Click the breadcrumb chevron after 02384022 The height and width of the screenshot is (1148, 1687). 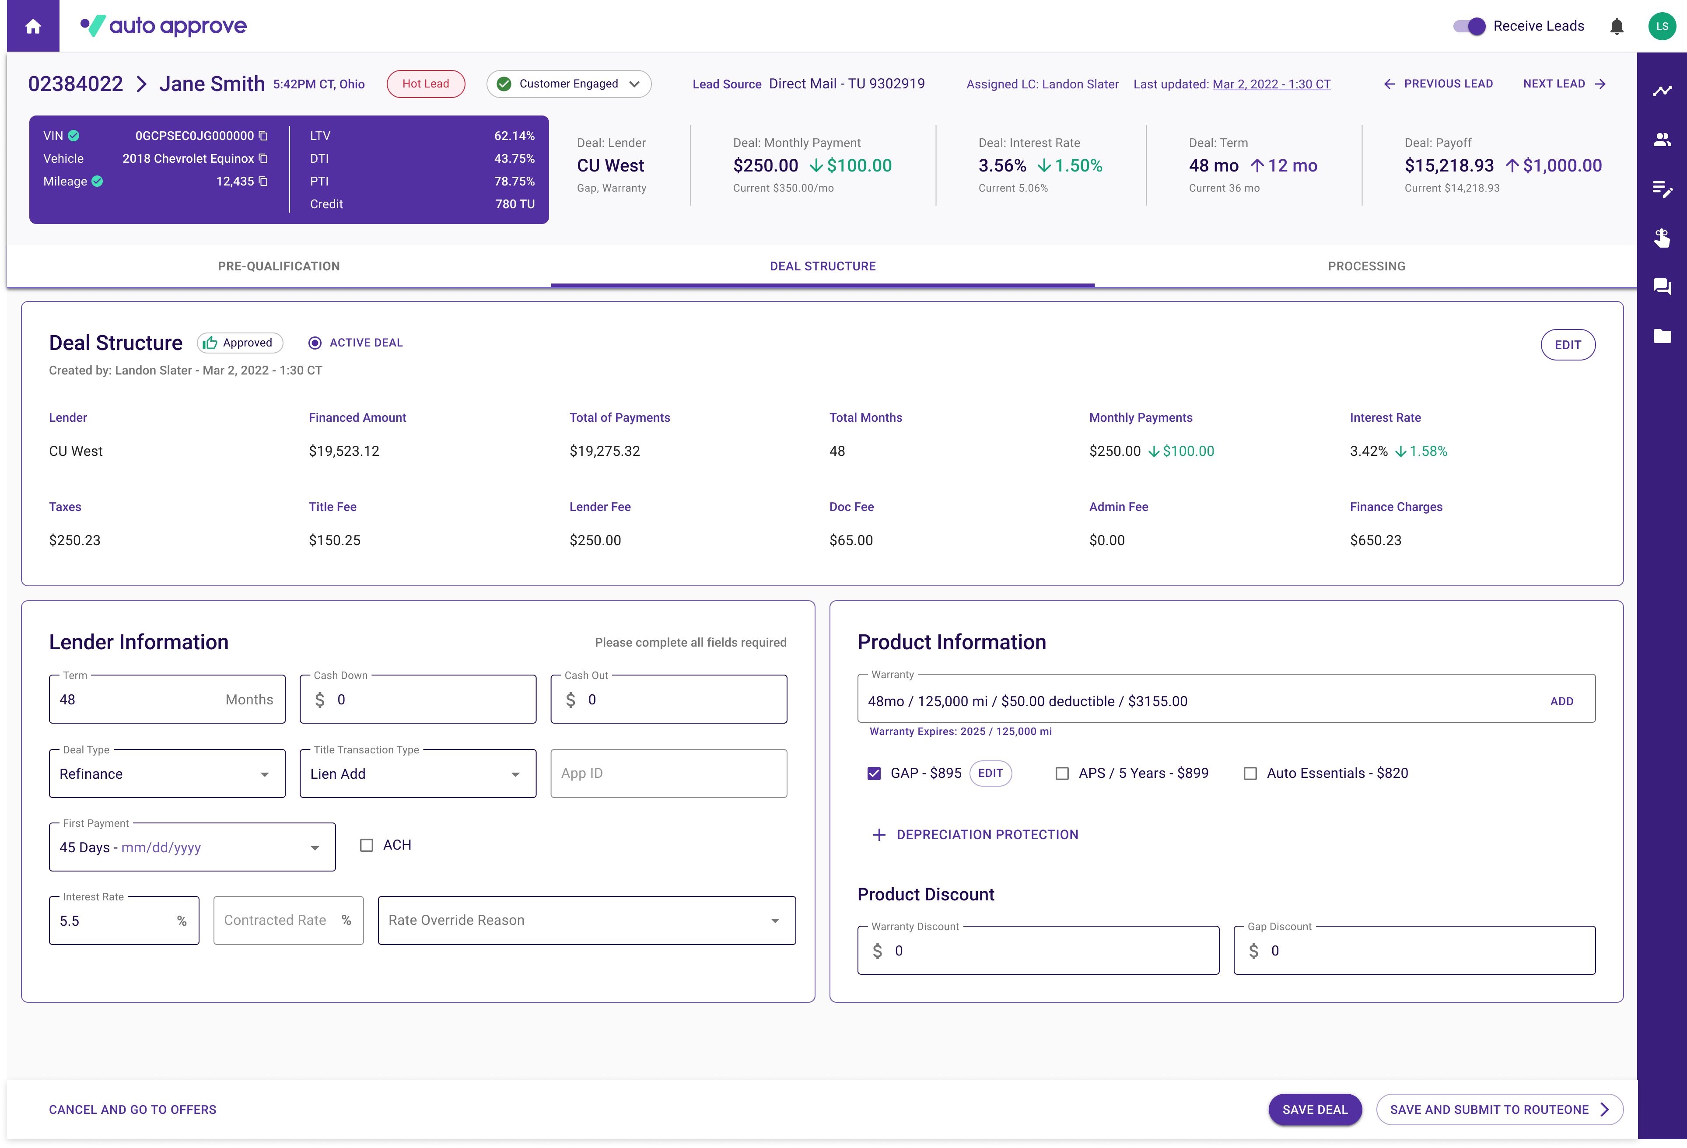[142, 84]
